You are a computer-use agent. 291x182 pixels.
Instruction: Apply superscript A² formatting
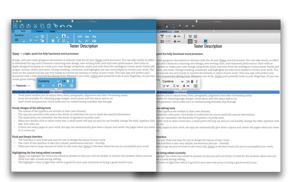87,41
